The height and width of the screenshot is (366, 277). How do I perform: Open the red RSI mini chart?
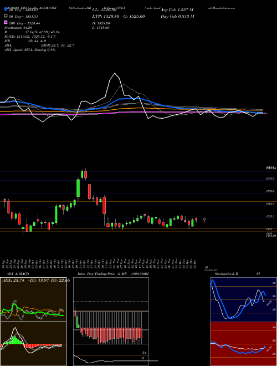243,344
